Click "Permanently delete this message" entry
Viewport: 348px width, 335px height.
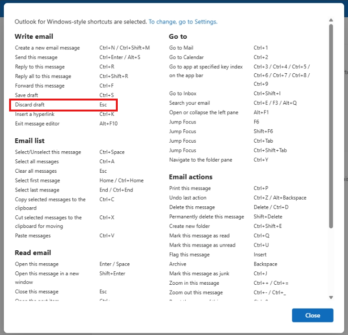[x=206, y=216]
